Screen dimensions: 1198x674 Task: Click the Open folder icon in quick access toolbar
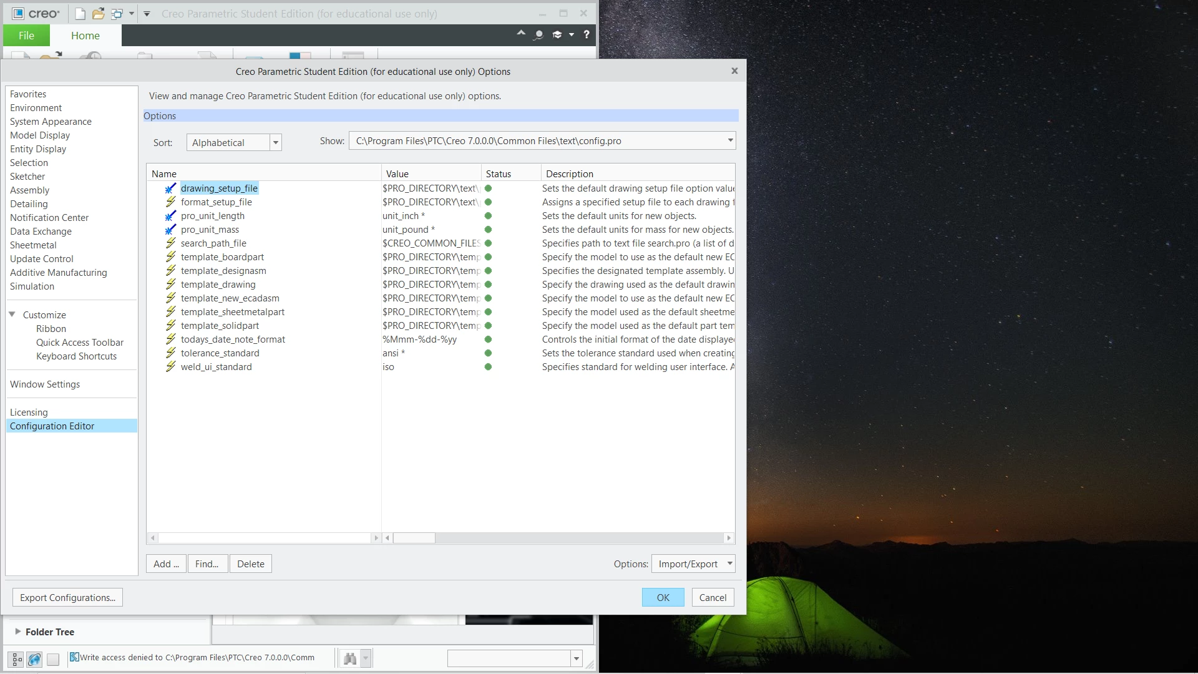point(98,14)
